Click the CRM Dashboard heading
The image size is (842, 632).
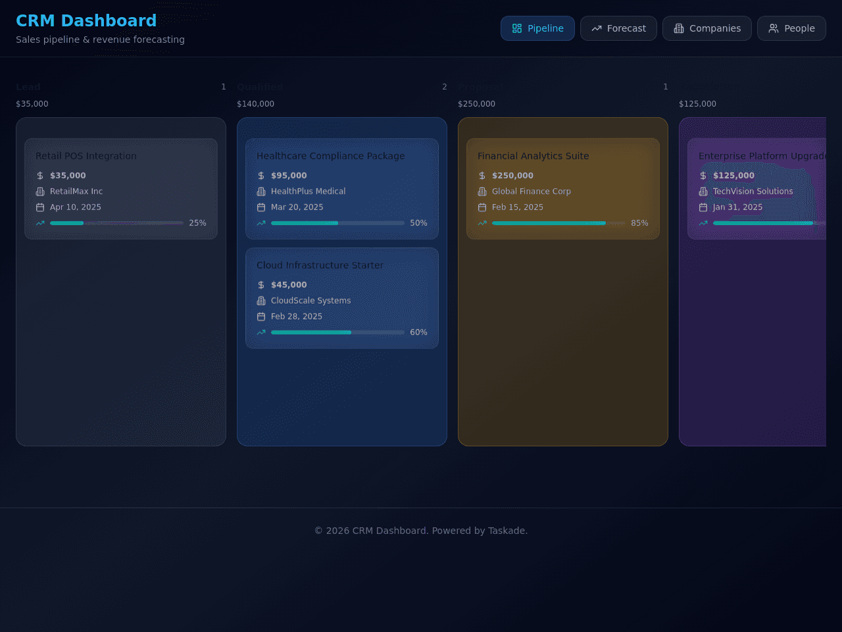pos(86,20)
